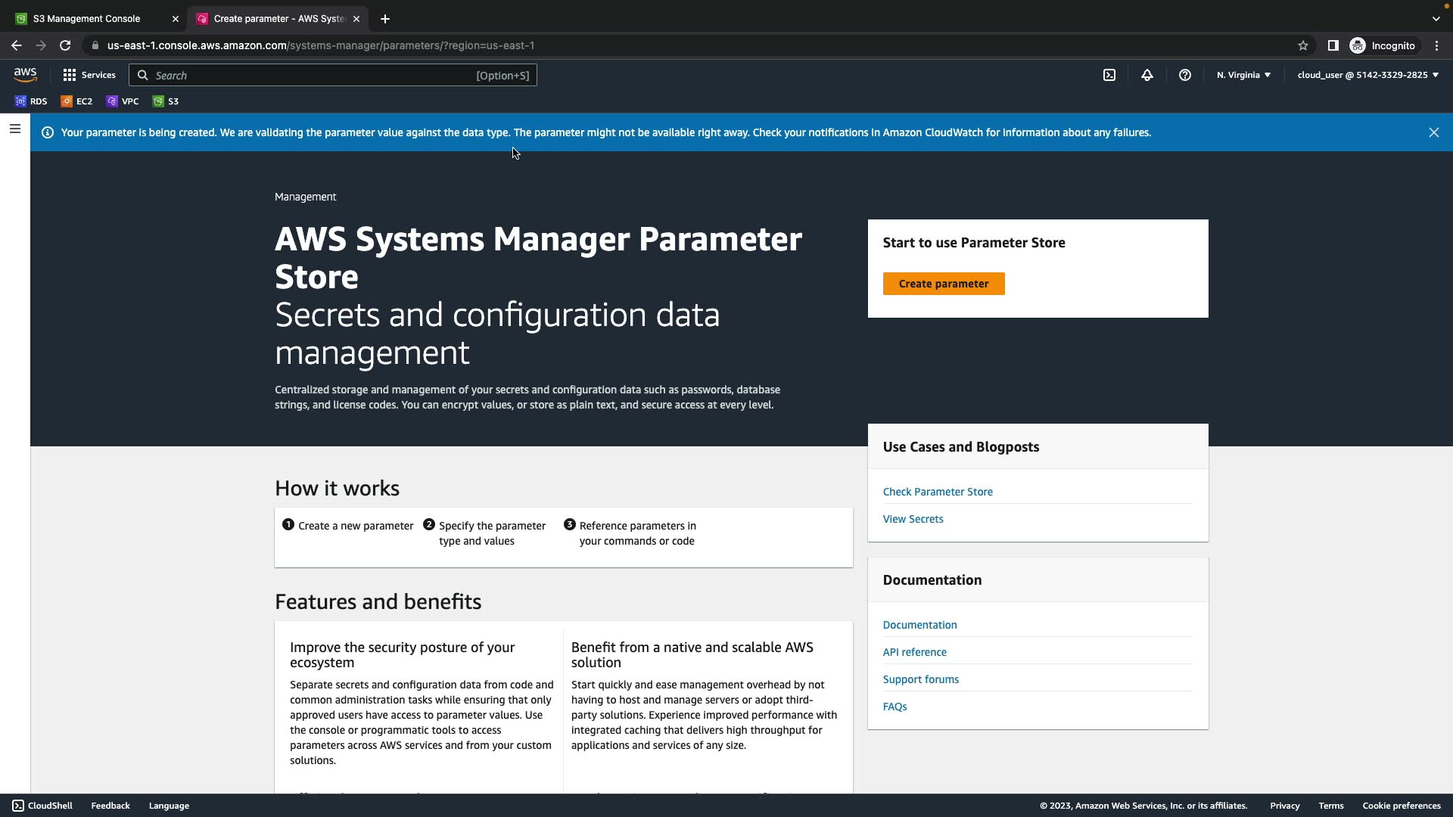The height and width of the screenshot is (817, 1453).
Task: Open the left side navigation hamburger menu
Action: [14, 129]
